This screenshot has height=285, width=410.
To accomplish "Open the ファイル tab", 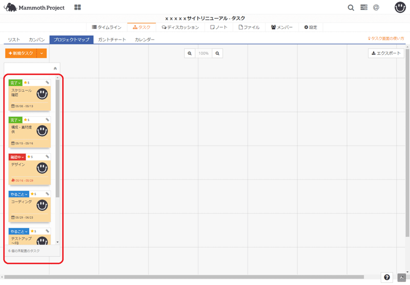I will (249, 27).
